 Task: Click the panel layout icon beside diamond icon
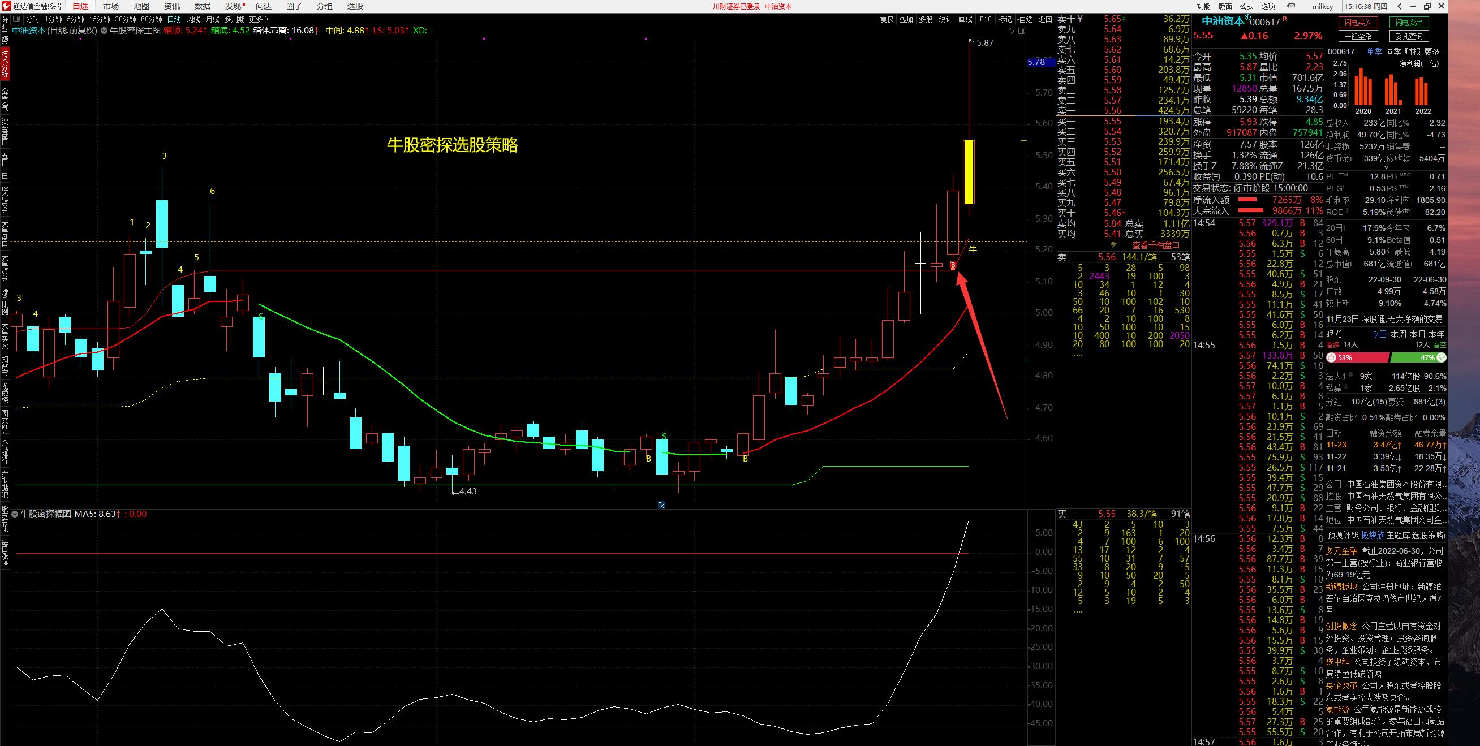[x=1022, y=31]
